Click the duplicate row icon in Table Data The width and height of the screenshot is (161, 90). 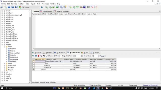[x=41, y=56]
